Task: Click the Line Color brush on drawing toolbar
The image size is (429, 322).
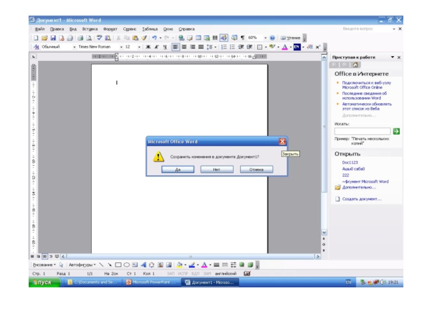Action: 192,265
